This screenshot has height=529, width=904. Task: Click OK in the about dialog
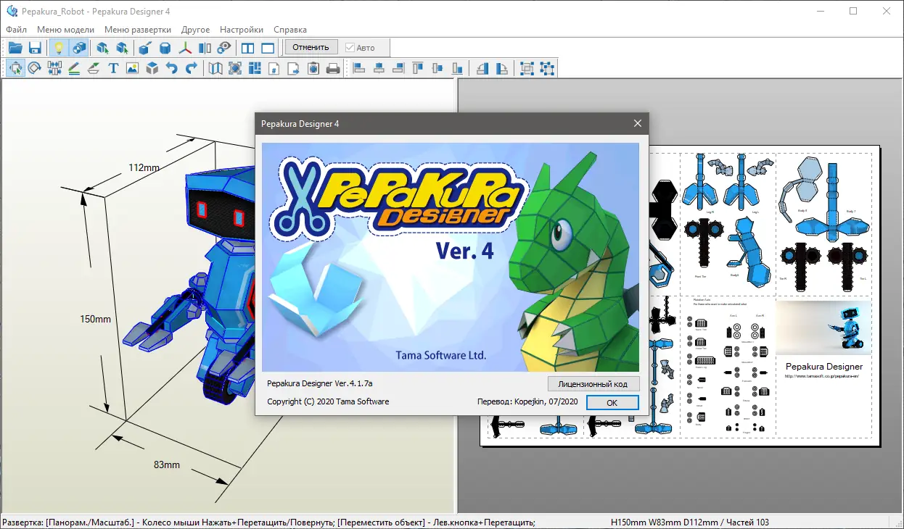point(612,402)
